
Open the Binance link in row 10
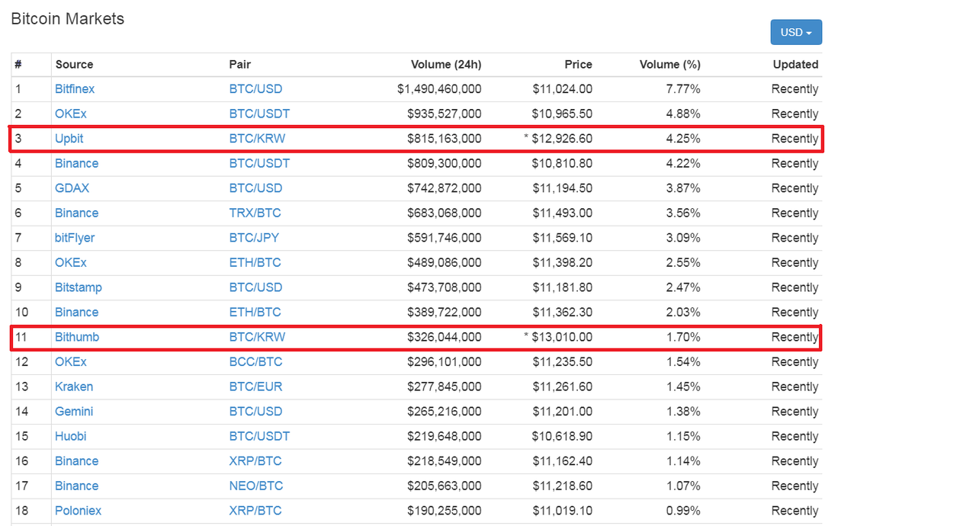pyautogui.click(x=76, y=312)
